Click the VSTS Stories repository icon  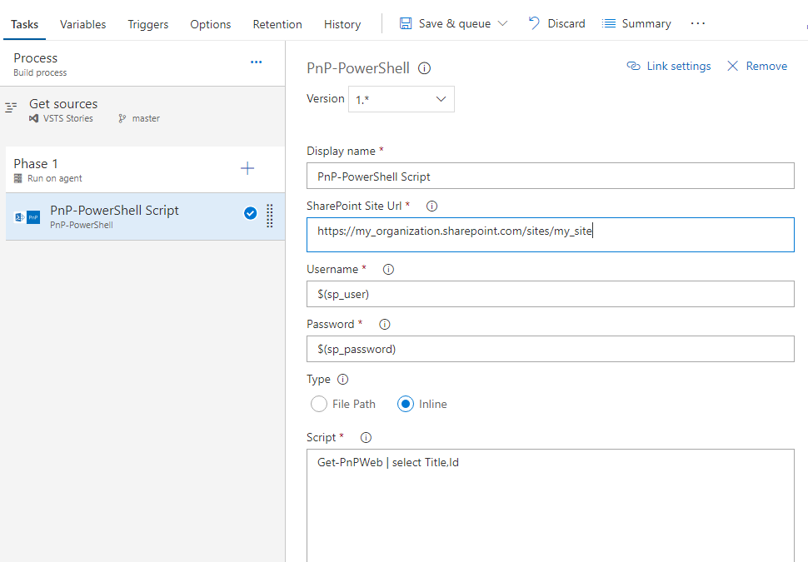(x=33, y=118)
